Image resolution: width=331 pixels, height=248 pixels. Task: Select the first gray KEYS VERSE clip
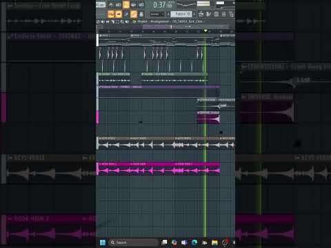tap(114, 143)
